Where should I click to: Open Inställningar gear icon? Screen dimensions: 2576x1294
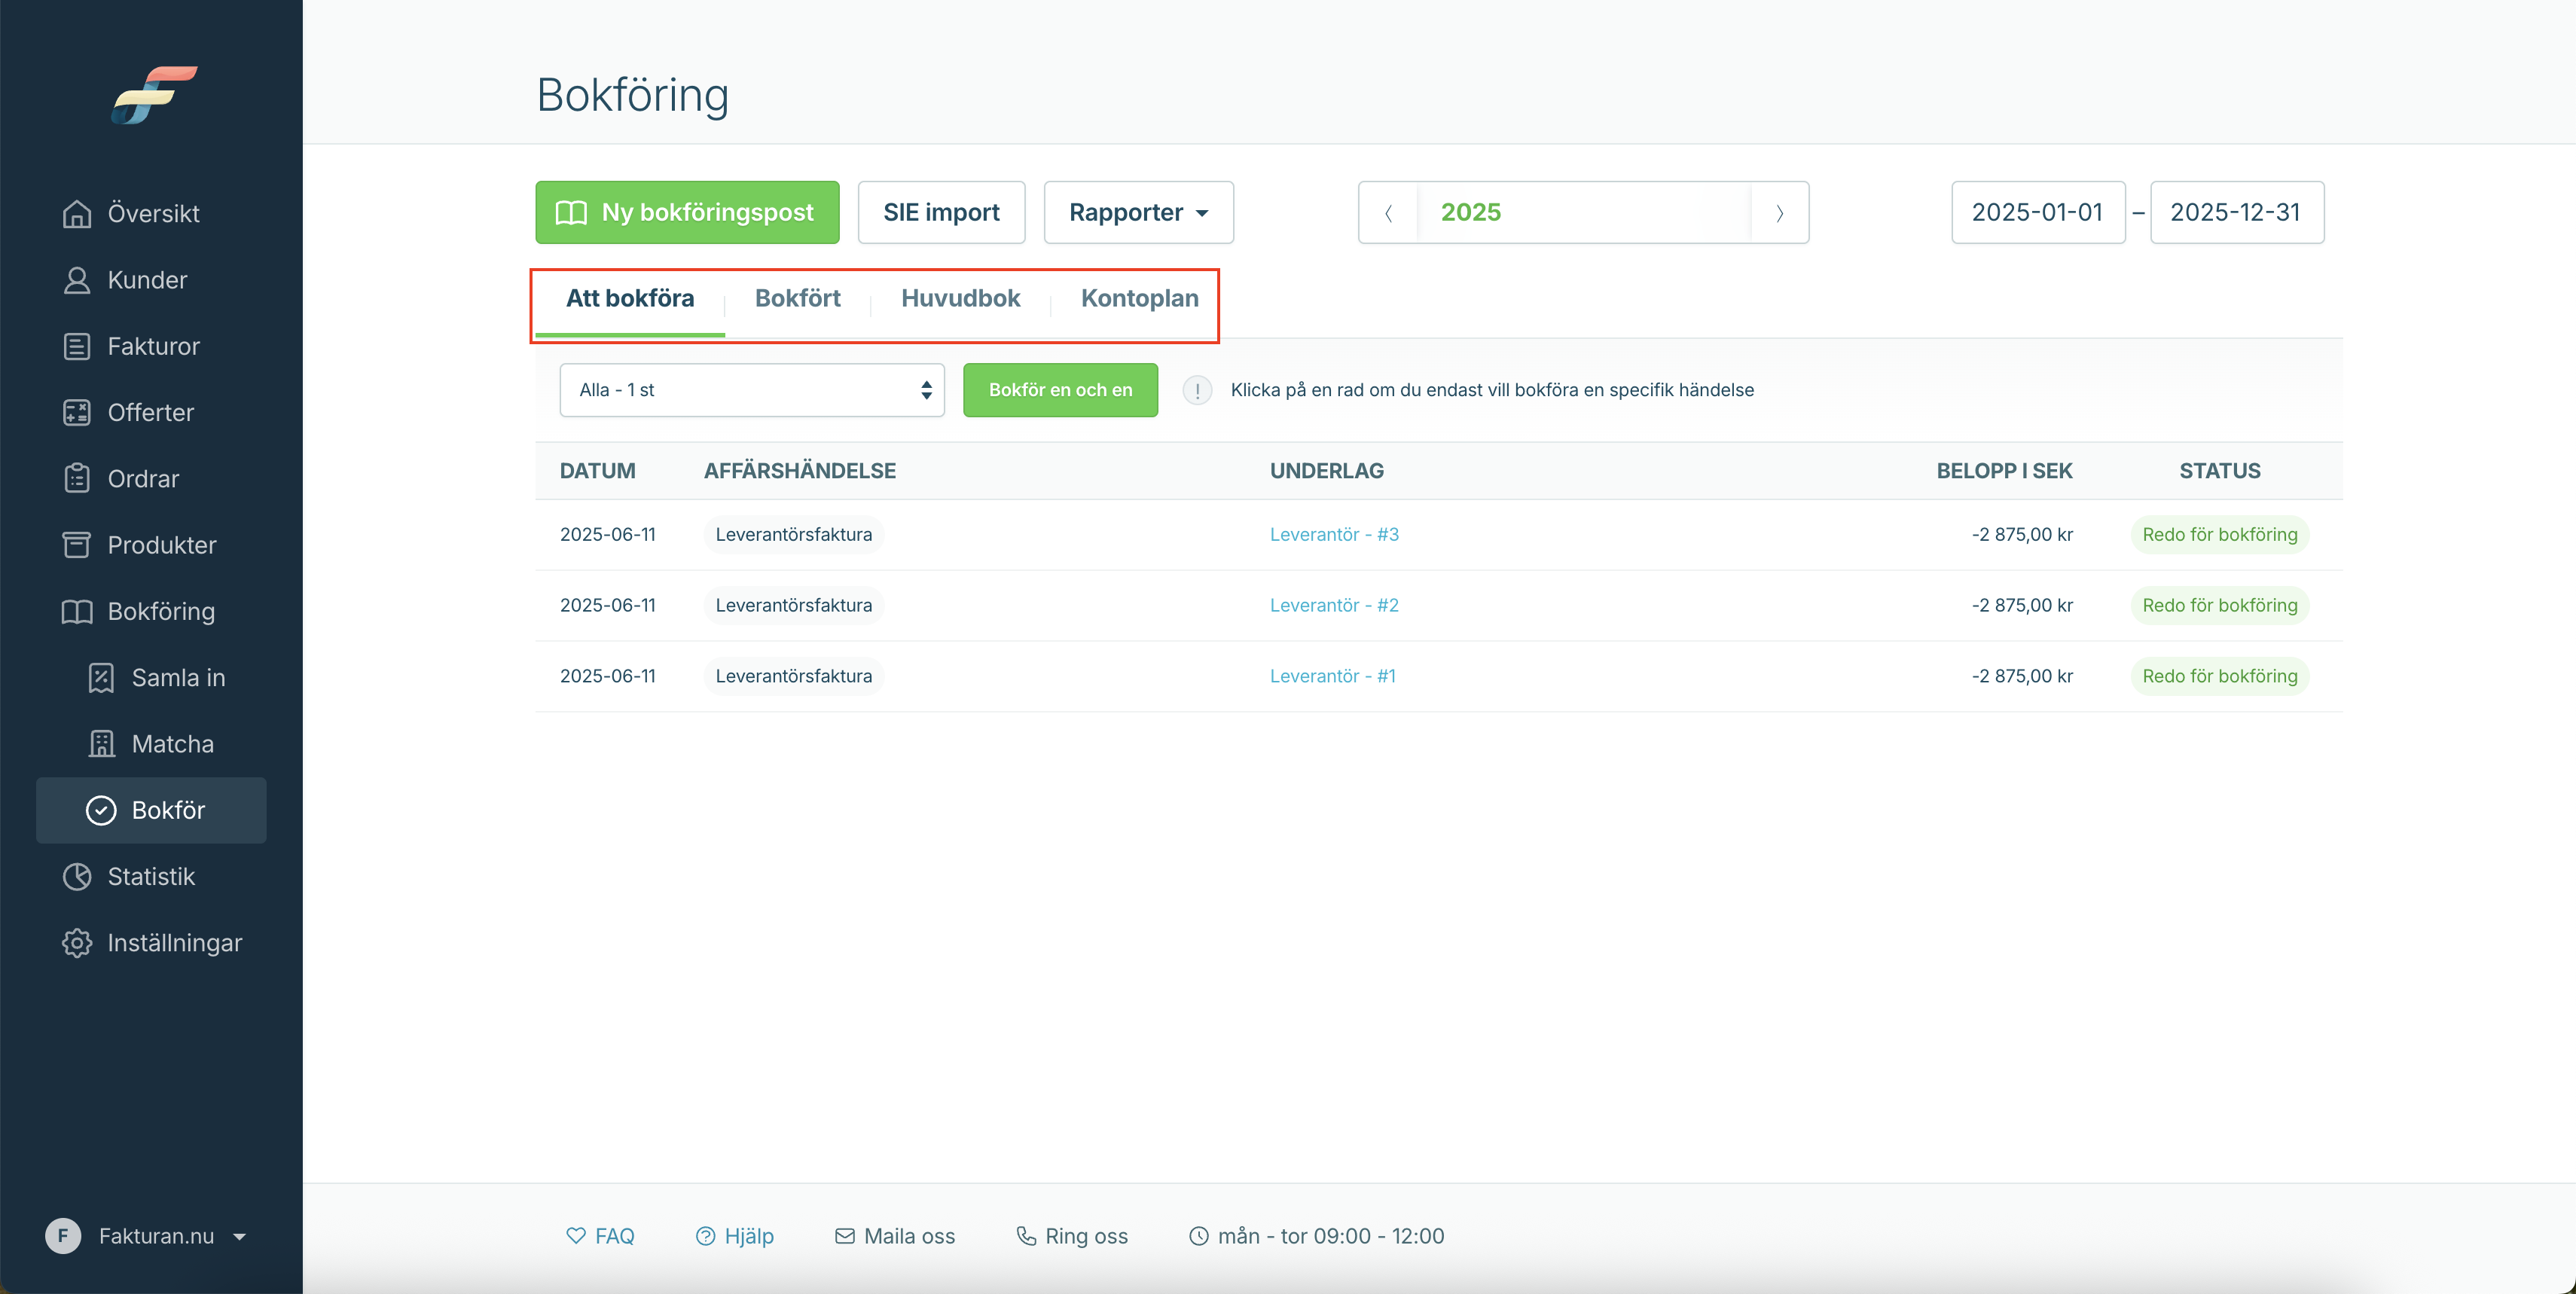point(77,943)
